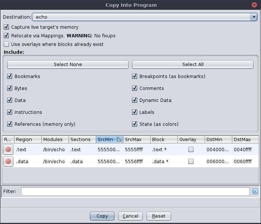261x224 pixels.
Task: Uncheck Capture live target's memory
Action: click(x=6, y=27)
